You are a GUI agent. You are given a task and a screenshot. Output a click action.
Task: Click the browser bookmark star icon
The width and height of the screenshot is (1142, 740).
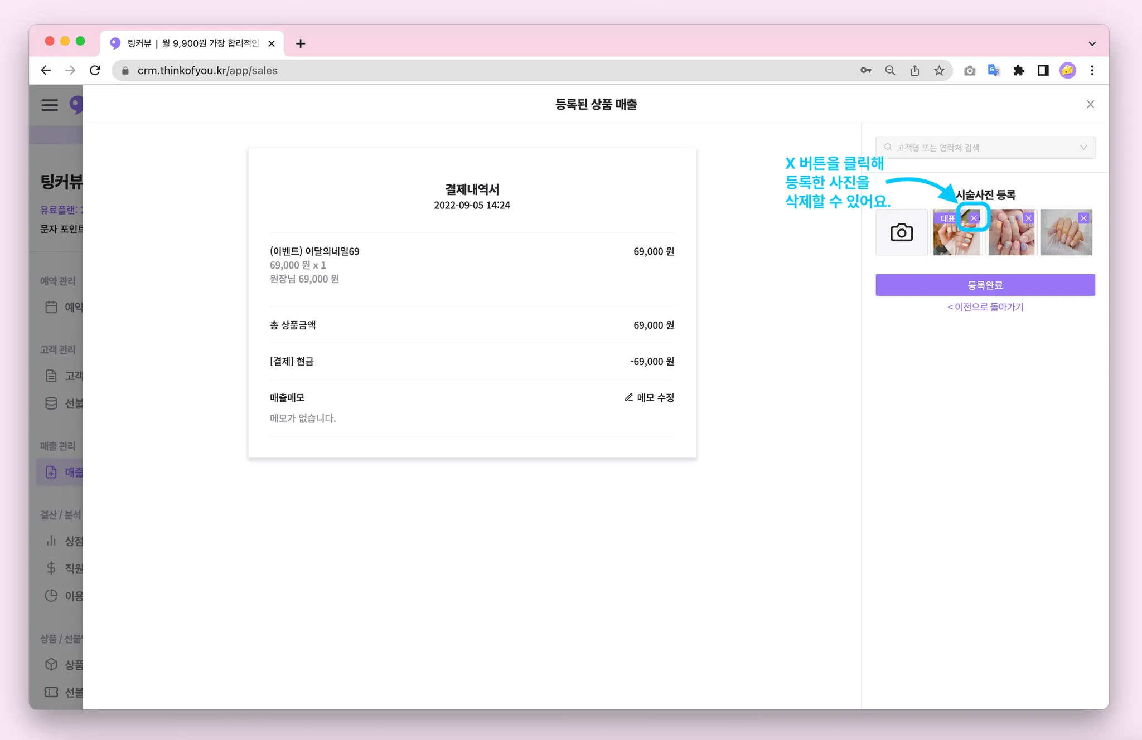point(939,71)
